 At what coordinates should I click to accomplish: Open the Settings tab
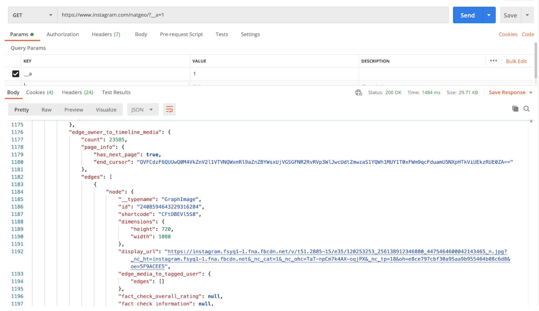[250, 34]
